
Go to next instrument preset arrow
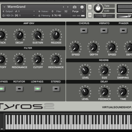68,7
